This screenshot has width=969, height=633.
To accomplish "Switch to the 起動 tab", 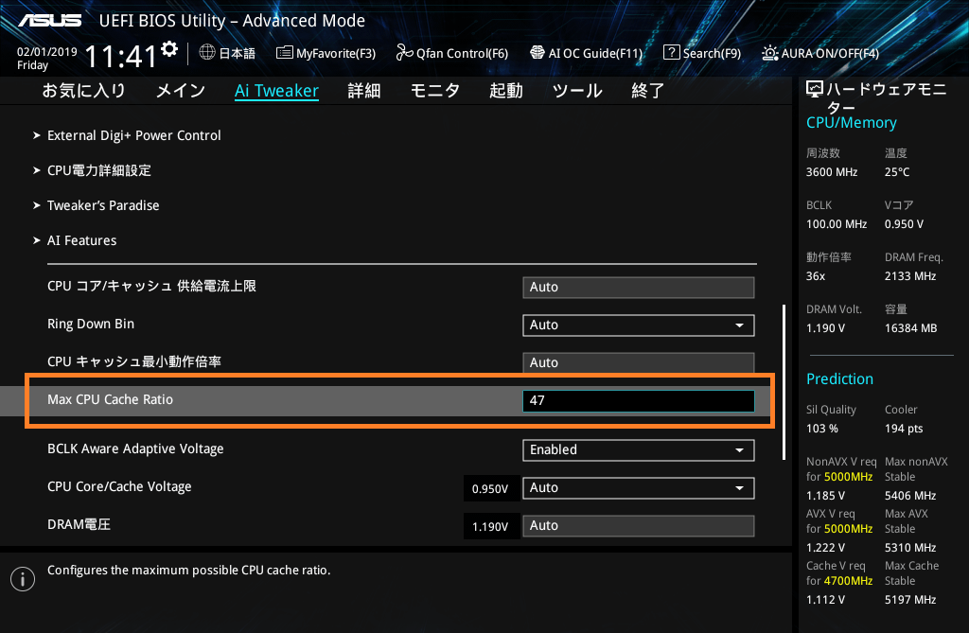I will (506, 91).
